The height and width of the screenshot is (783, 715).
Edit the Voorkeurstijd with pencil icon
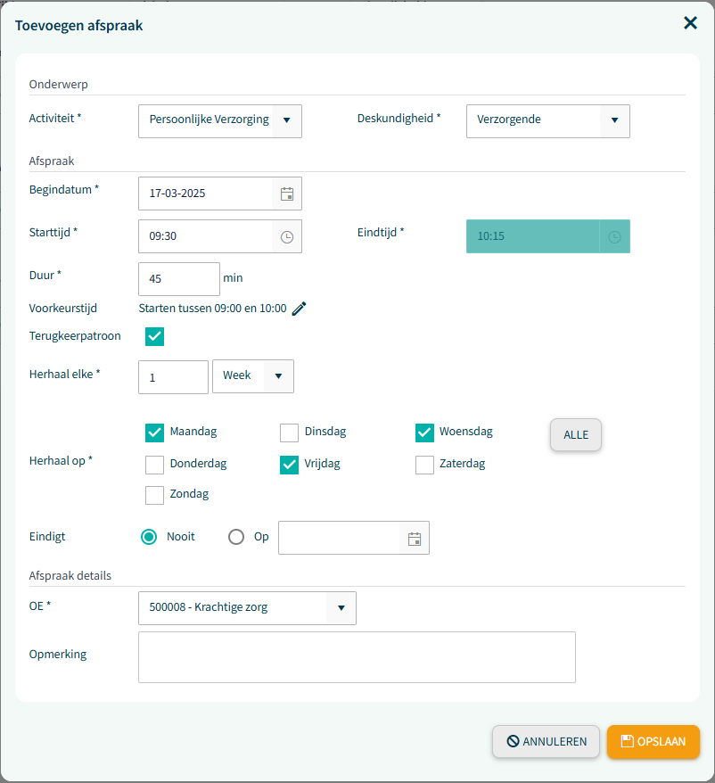click(300, 309)
